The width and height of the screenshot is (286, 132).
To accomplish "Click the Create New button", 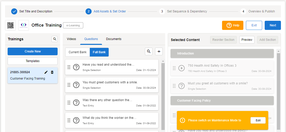I will [32, 51].
